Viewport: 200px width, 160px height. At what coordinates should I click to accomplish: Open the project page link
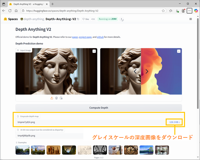point(85,37)
